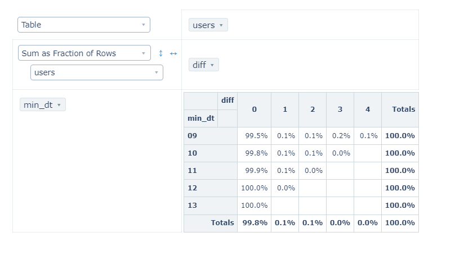Open filter triangle on the top users chip
Image resolution: width=455 pixels, height=260 pixels.
point(221,25)
